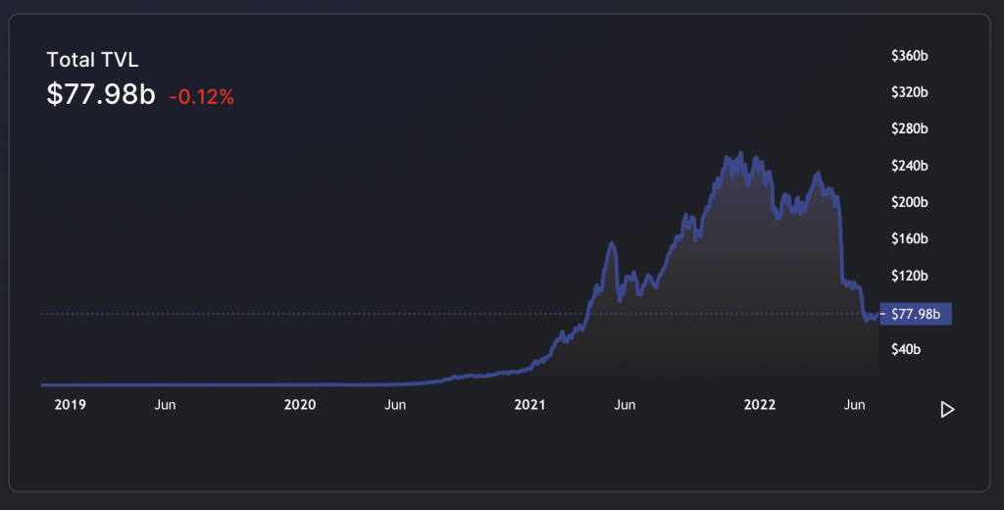Click the mid-2021 spike peak near $160b
The height and width of the screenshot is (510, 1004).
tap(612, 243)
